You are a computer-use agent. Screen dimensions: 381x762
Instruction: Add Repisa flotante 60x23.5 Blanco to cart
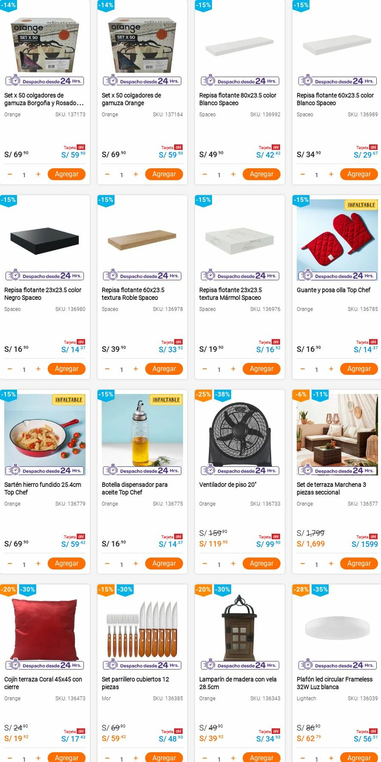tap(359, 174)
